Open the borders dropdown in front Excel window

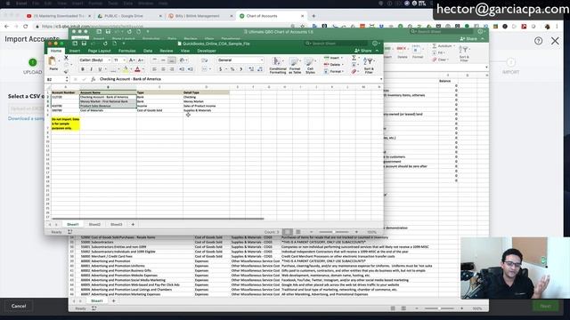tap(118, 69)
